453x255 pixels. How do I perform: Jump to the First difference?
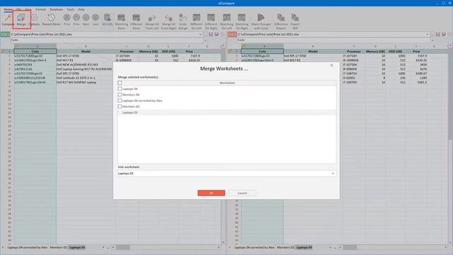[x=67, y=20]
